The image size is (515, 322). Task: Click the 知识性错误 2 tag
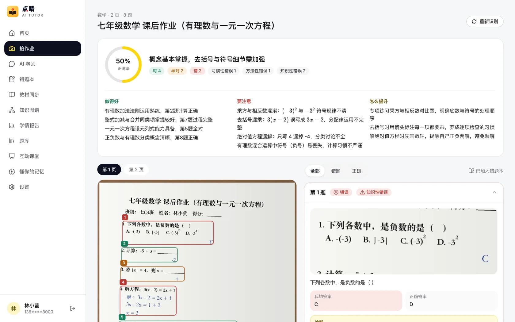pos(293,71)
